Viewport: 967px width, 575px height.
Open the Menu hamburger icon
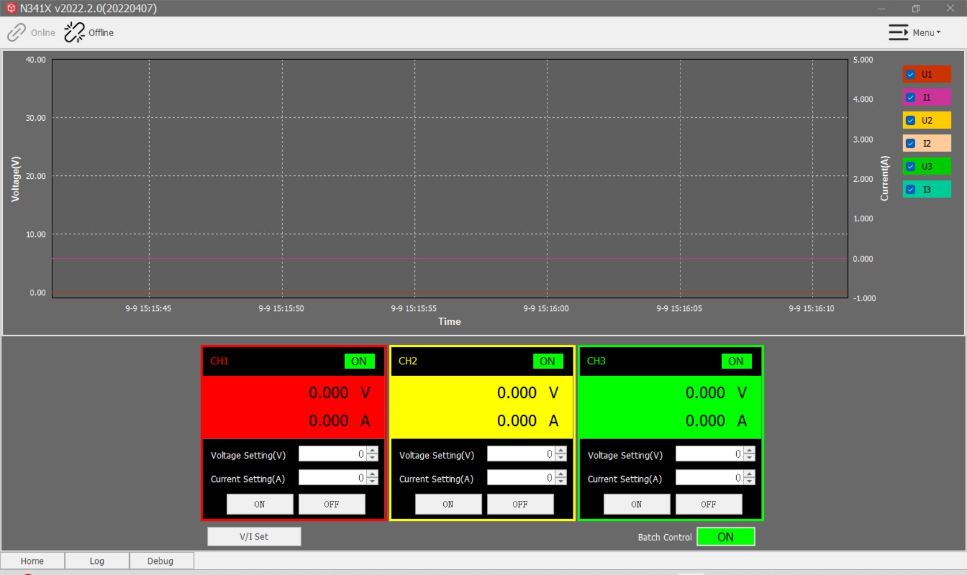pyautogui.click(x=899, y=33)
